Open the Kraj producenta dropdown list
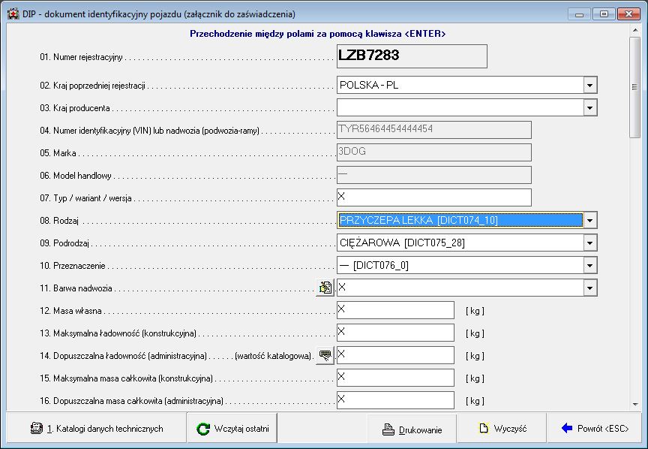 (x=590, y=107)
